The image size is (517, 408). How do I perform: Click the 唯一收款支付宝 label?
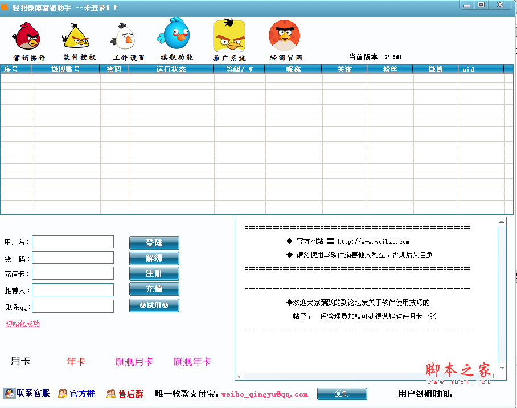tap(187, 394)
